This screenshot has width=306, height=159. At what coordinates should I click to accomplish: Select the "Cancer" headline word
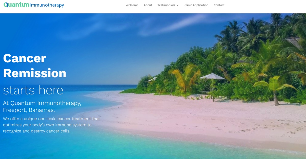(x=24, y=58)
